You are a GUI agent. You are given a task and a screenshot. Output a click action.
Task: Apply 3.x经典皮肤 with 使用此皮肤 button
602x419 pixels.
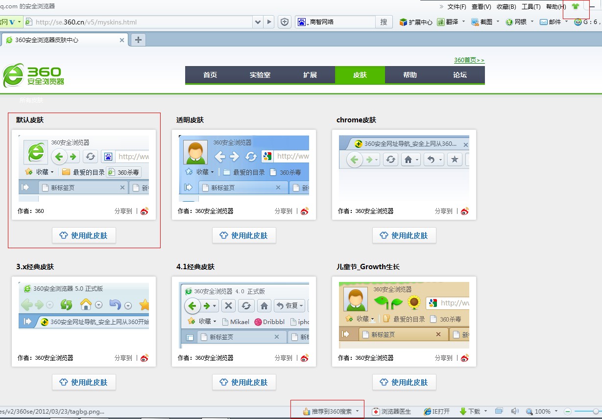click(x=84, y=382)
